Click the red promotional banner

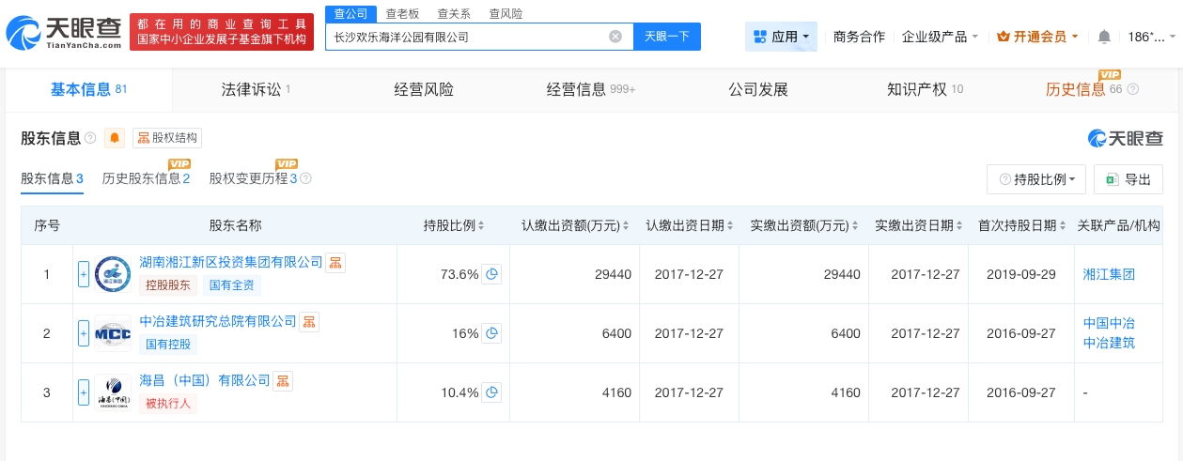221,32
